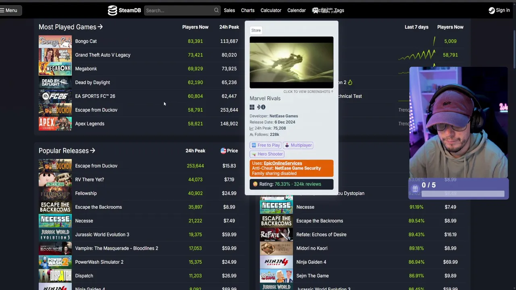Click the Ninja Gaiden 4 thumbnail in right list
The image size is (516, 290).
point(277,262)
